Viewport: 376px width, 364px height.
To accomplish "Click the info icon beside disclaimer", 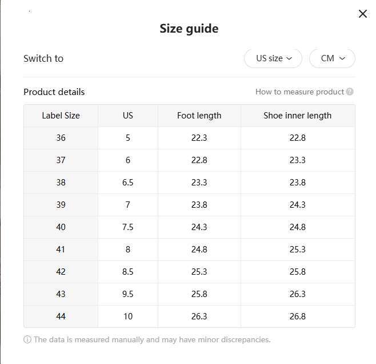I will coord(27,339).
